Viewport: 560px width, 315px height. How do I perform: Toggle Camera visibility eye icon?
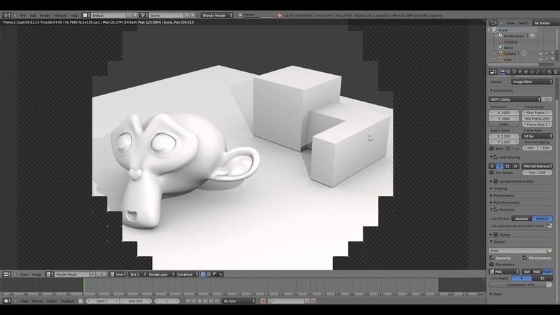click(540, 54)
